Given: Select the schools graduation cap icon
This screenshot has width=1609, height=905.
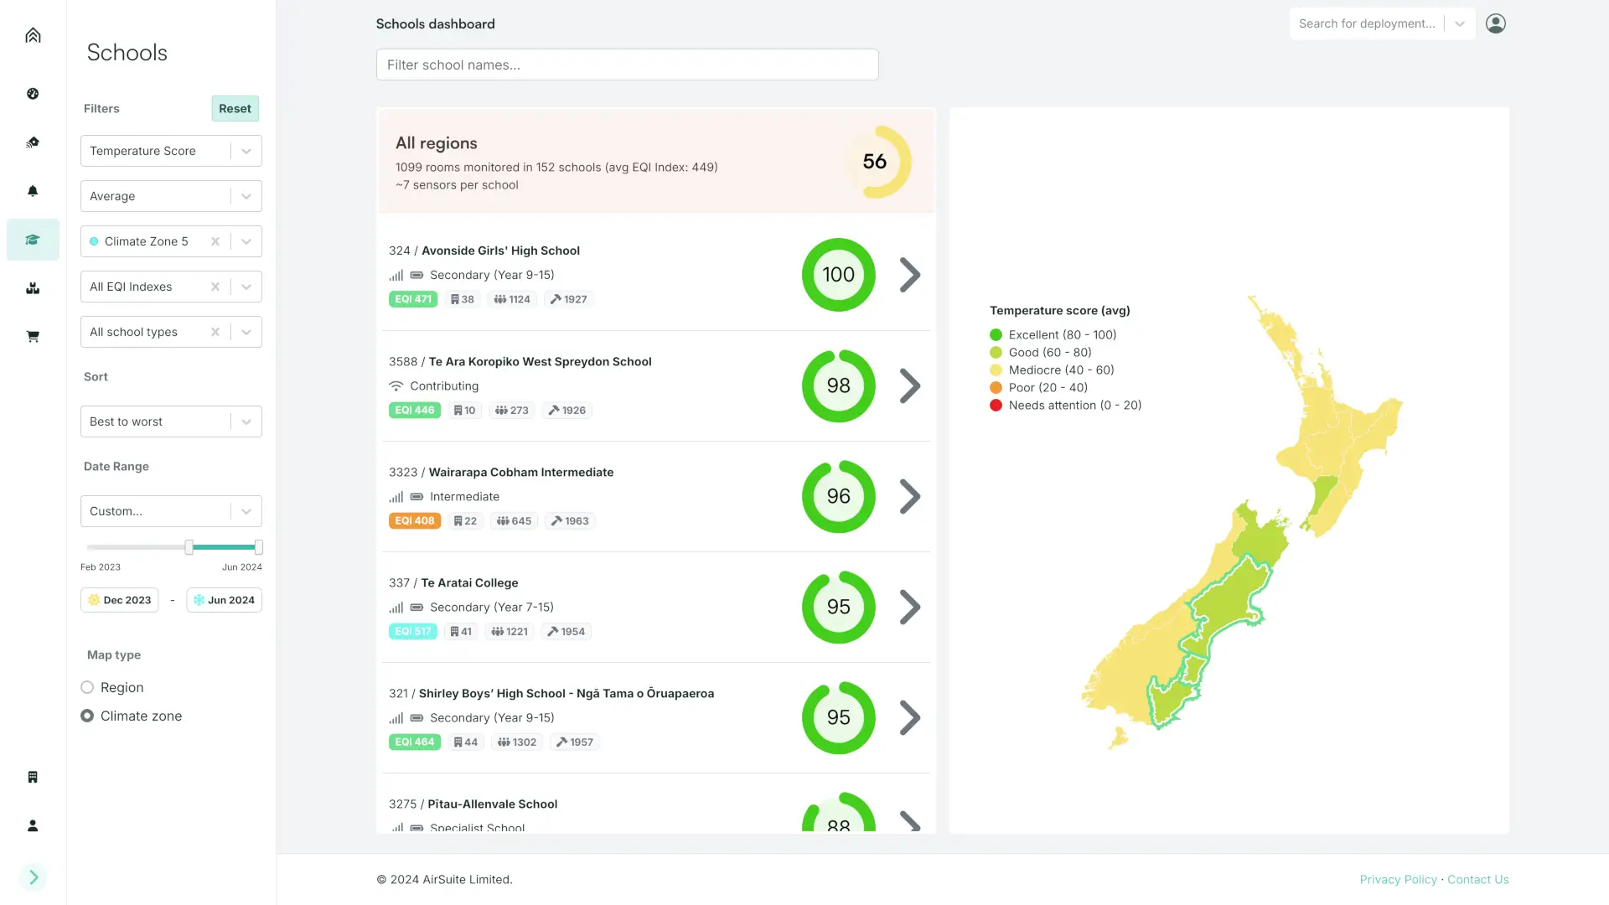Looking at the screenshot, I should pyautogui.click(x=33, y=240).
